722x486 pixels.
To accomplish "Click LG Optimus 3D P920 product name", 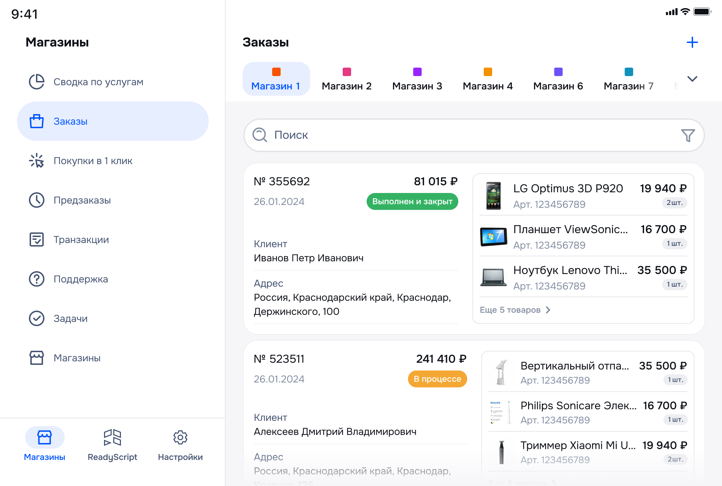I will (x=568, y=188).
